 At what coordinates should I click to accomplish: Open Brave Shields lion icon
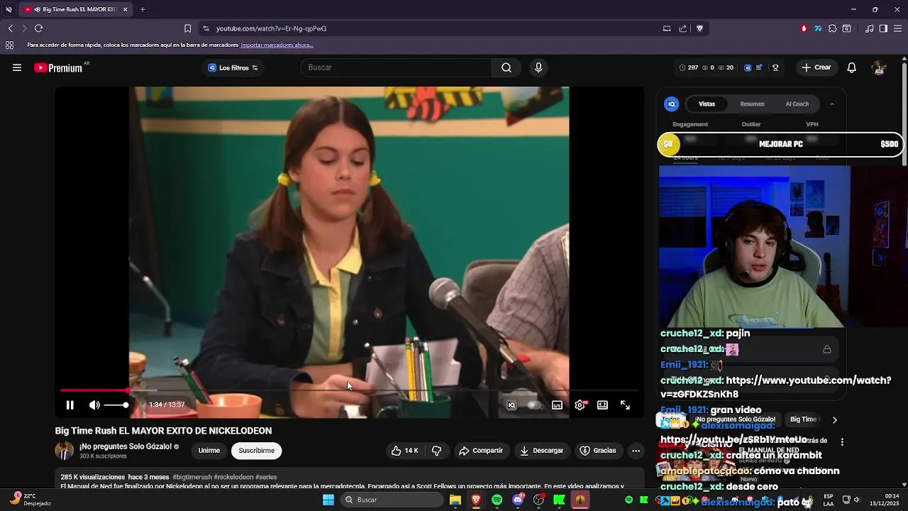(x=699, y=28)
